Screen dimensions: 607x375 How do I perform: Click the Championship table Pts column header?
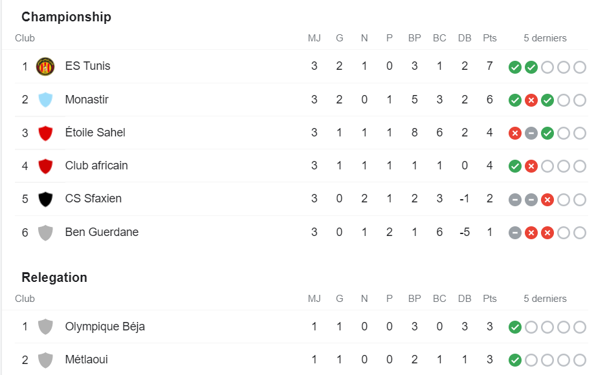pyautogui.click(x=490, y=38)
